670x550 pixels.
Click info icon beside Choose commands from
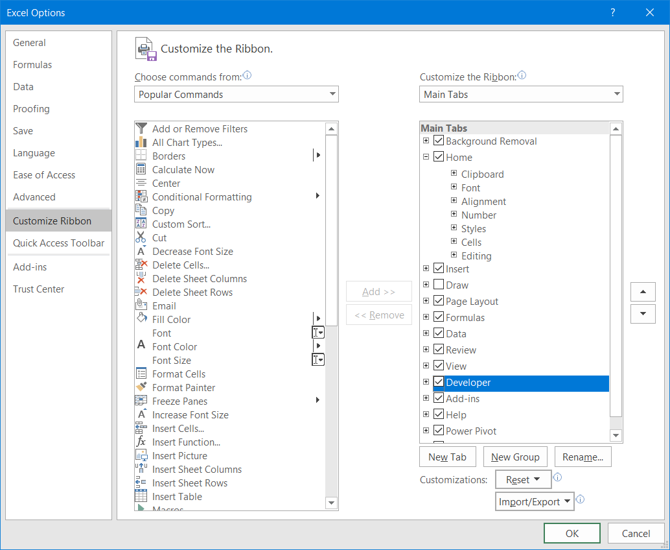(x=247, y=76)
